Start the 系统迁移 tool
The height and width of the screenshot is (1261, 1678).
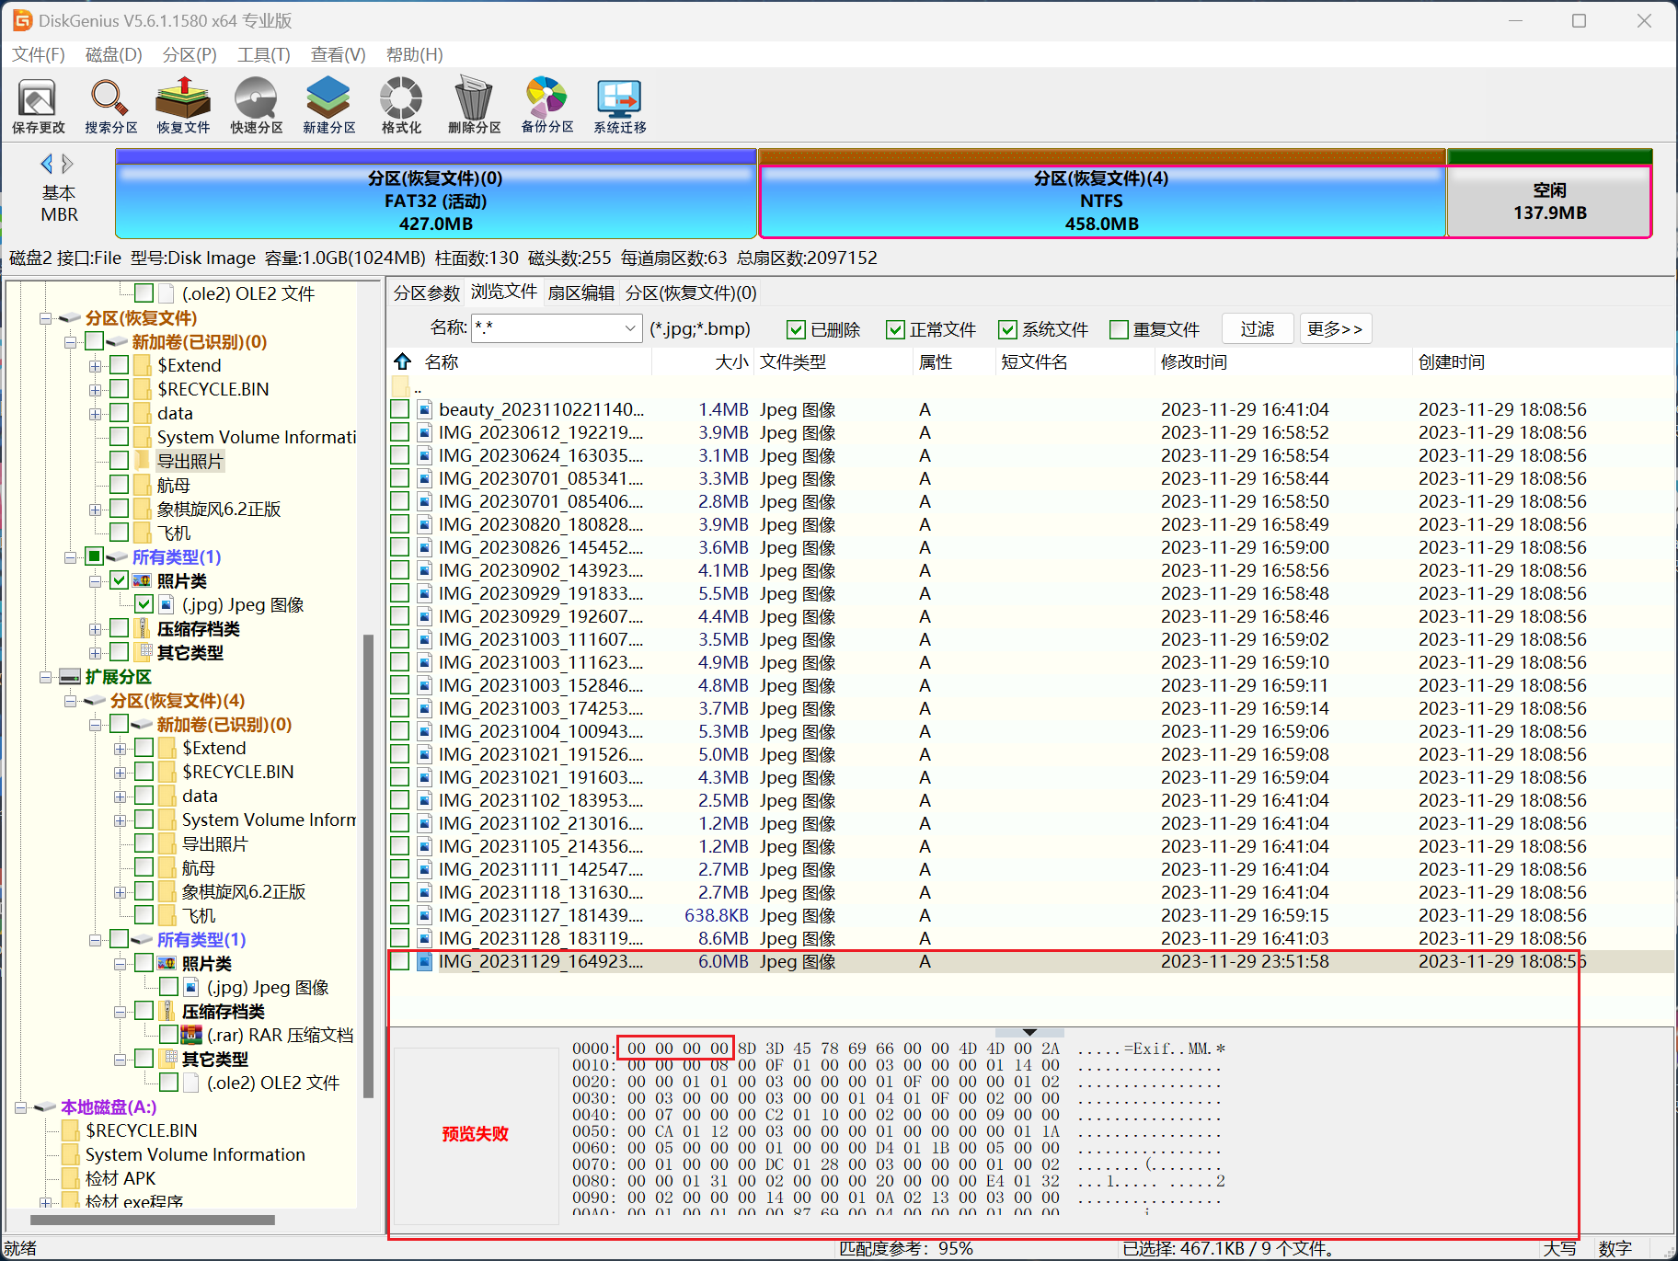point(619,105)
